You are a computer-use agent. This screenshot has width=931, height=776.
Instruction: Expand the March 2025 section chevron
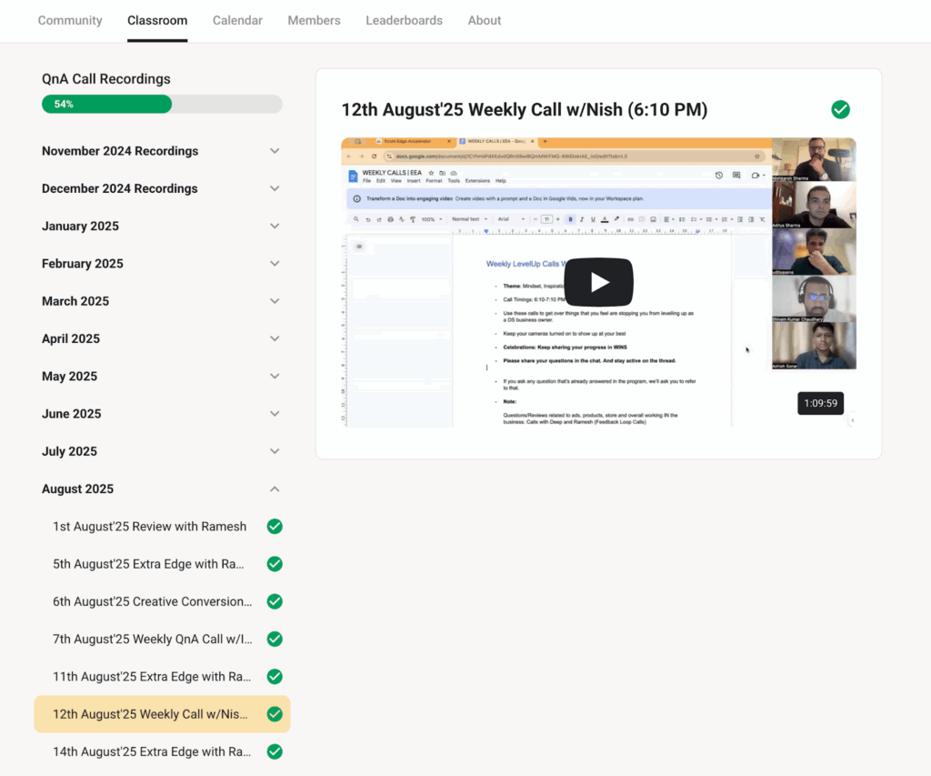(275, 301)
